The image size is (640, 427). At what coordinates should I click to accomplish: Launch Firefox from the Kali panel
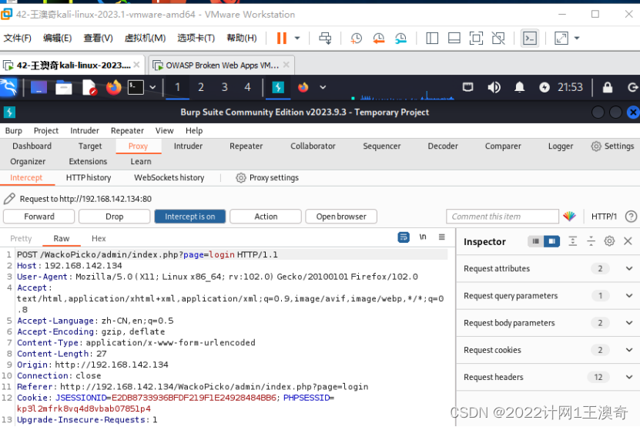click(x=113, y=87)
